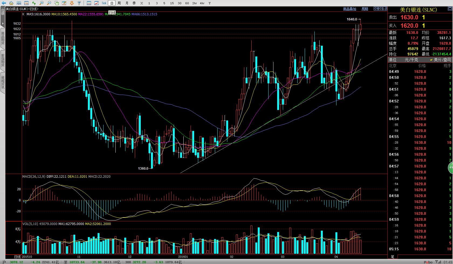Click the alert bell icon
Viewport: 453px width, 264px height.
tap(71, 3)
